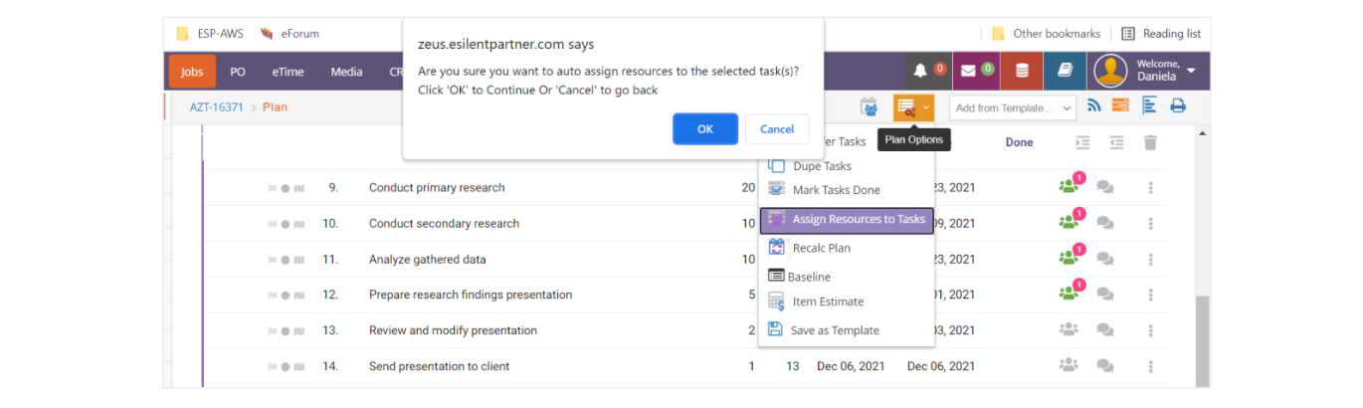This screenshot has height=408, width=1363.
Task: Open the AZT-16371 breadcrumb link
Action: tap(216, 106)
